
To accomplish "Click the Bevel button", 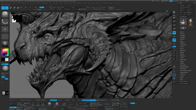I will click(13, 104).
